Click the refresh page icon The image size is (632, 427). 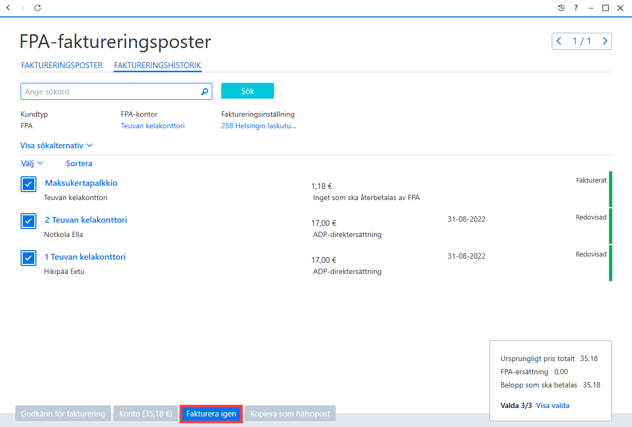click(37, 8)
